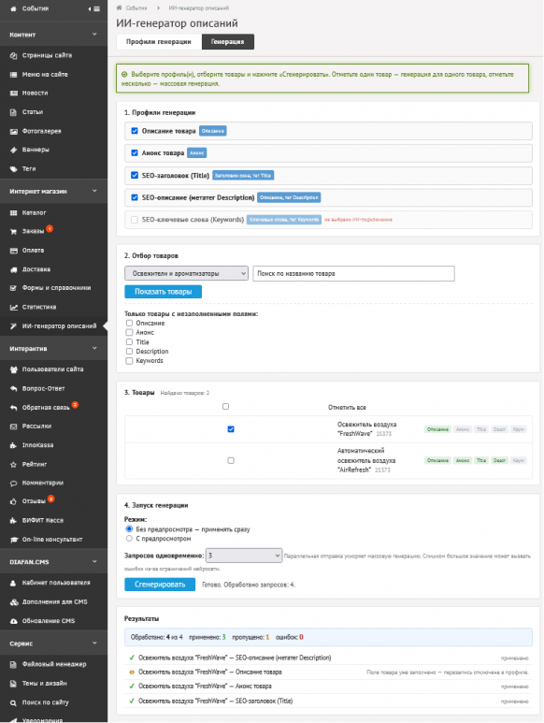
Task: Check the unfilled Keywords filter checkbox
Action: tap(129, 361)
